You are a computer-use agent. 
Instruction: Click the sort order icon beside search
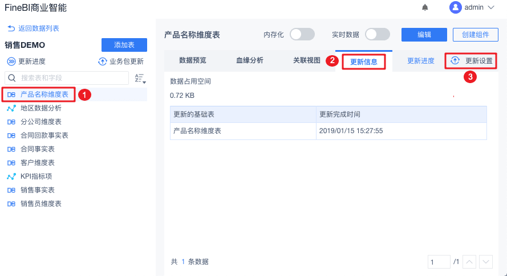pos(140,79)
